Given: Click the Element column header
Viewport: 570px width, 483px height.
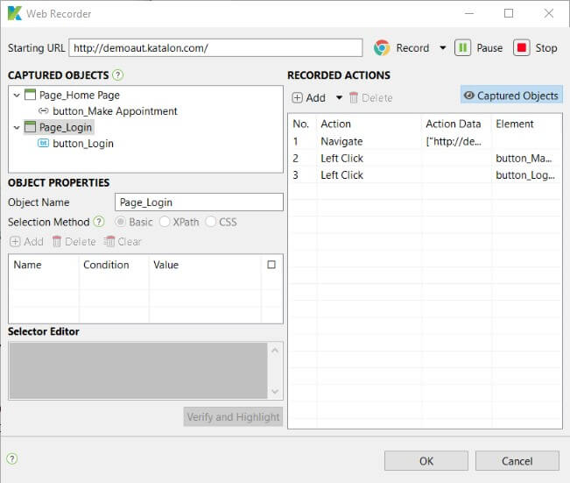Looking at the screenshot, I should (x=514, y=124).
